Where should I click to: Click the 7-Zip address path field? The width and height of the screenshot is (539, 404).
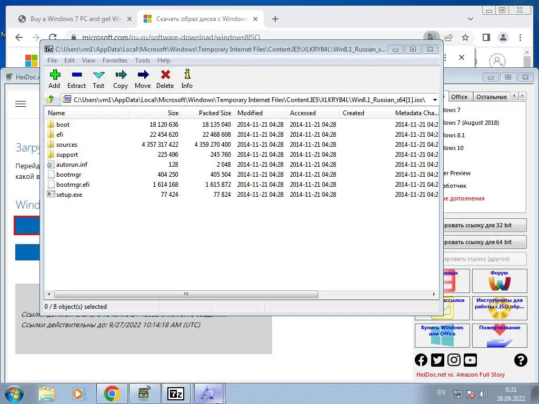point(249,99)
